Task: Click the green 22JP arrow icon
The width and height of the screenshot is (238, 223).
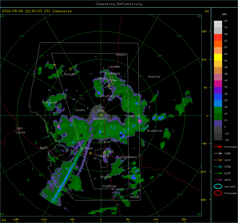Action: coord(218,173)
